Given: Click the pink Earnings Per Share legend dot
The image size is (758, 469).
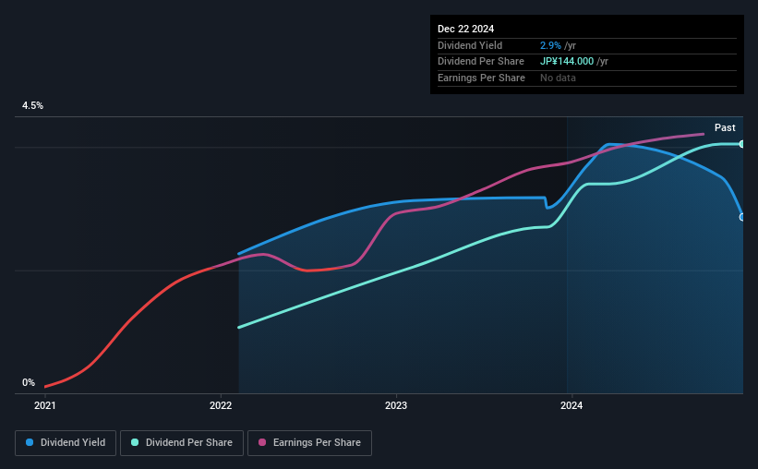Looking at the screenshot, I should pos(262,442).
